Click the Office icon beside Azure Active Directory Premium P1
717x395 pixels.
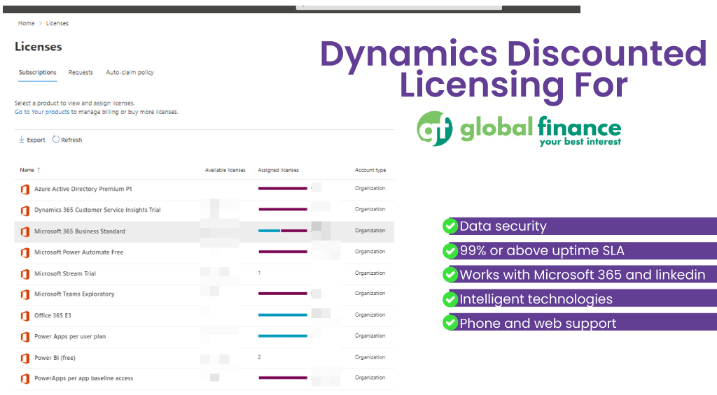point(25,189)
